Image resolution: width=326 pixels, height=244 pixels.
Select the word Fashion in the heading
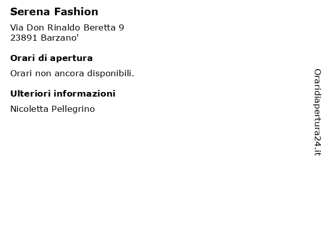[x=76, y=12]
